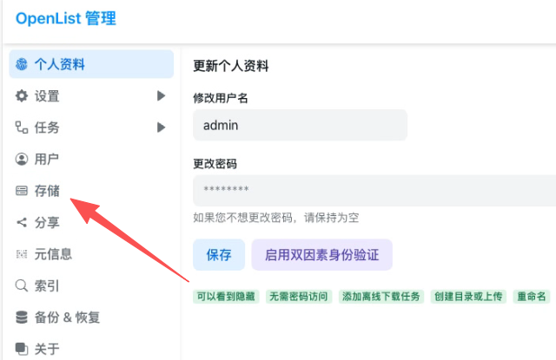Expand the 任务 submenu arrow

(162, 127)
